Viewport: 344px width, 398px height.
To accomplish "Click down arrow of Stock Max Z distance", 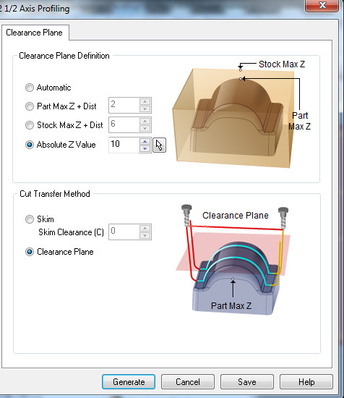I will 145,128.
